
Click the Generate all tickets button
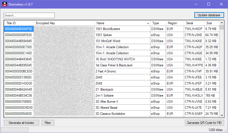[x=21, y=123]
